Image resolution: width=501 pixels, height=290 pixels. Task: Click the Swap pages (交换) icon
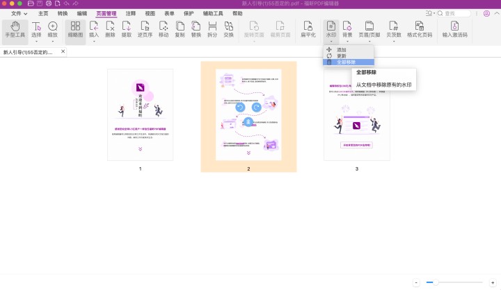[x=228, y=28]
